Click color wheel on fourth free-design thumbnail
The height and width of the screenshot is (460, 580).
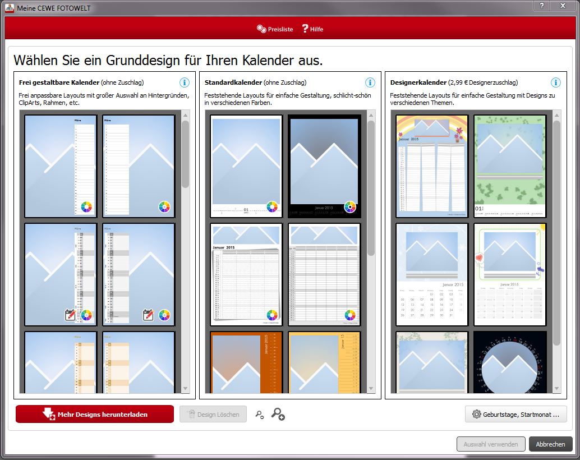click(164, 315)
